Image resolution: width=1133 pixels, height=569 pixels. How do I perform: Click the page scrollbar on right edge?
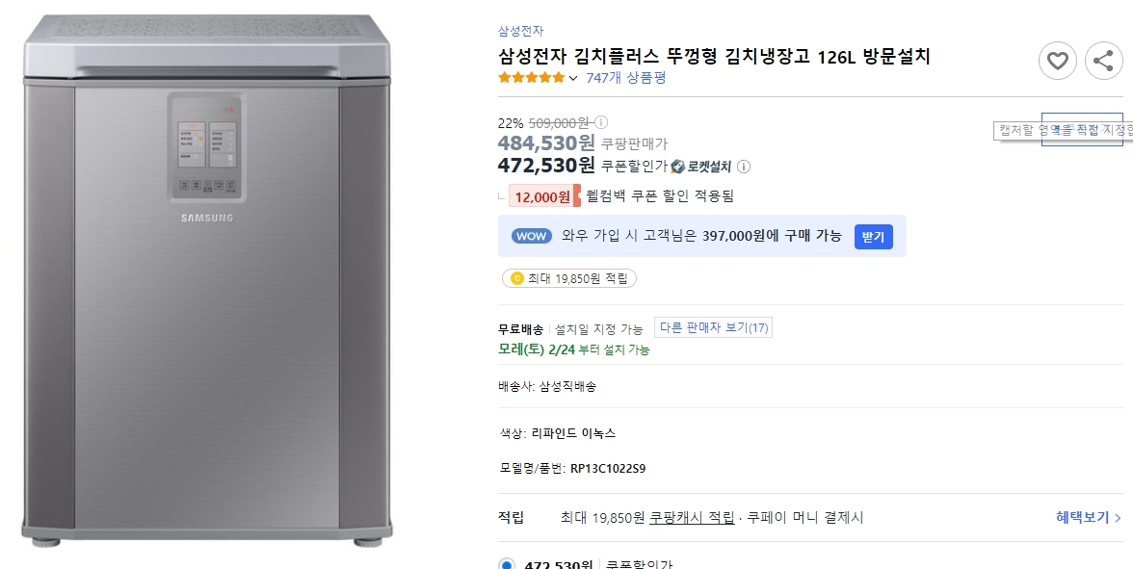point(1129,284)
